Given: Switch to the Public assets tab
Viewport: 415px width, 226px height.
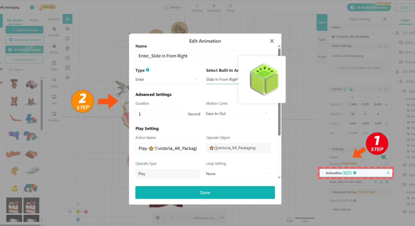Looking at the screenshot, I should pyautogui.click(x=34, y=20).
